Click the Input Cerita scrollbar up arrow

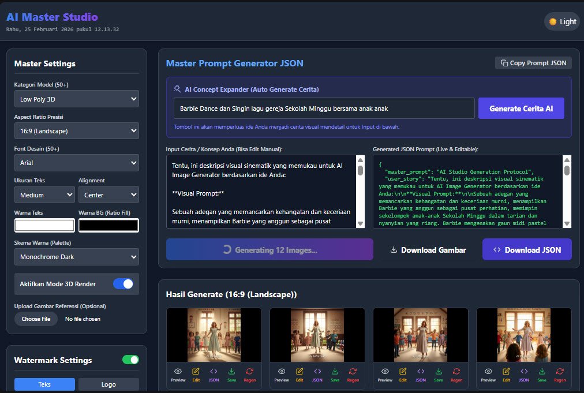(x=361, y=160)
